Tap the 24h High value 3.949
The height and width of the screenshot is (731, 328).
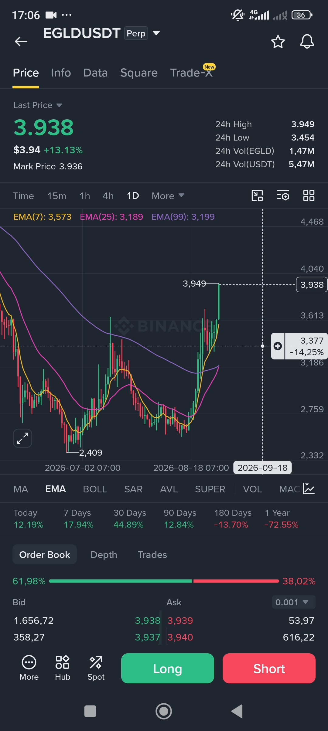coord(303,124)
